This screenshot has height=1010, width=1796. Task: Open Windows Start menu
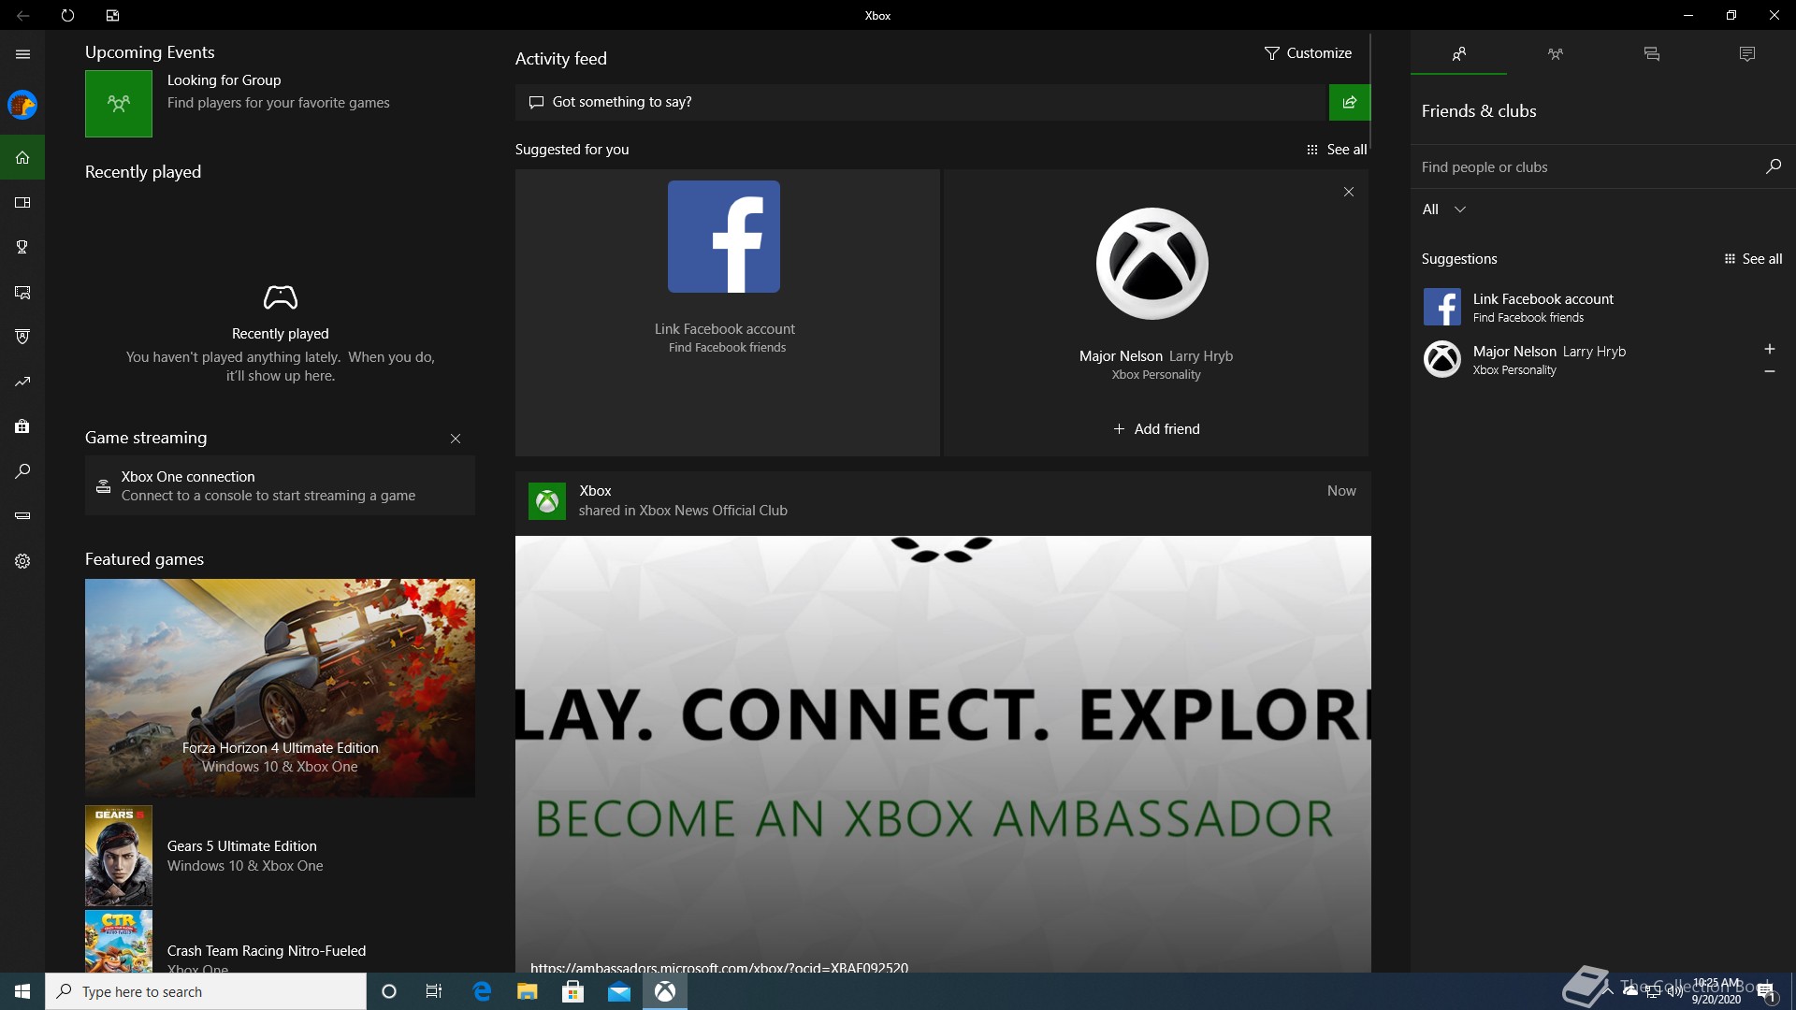coord(22,991)
